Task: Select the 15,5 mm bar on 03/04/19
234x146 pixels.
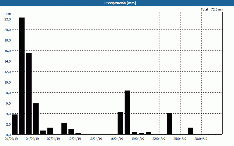Action: 29,94
